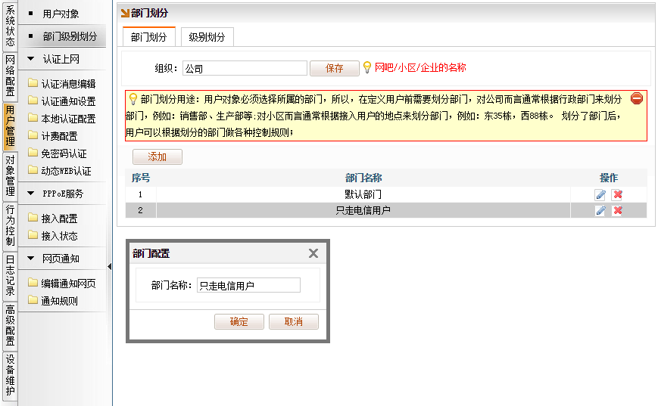Open the 免密码认证 folder icon
Screen dimensions: 658x406
click(33, 153)
